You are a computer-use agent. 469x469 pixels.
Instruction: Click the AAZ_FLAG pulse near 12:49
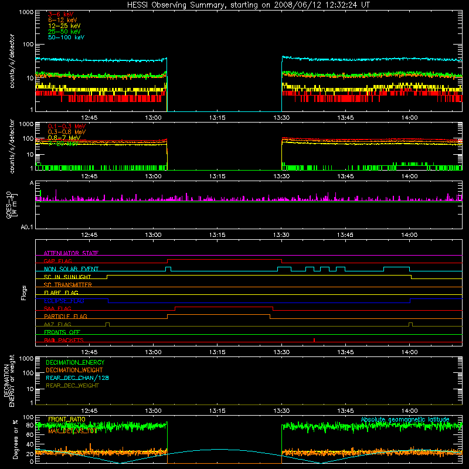(x=108, y=324)
